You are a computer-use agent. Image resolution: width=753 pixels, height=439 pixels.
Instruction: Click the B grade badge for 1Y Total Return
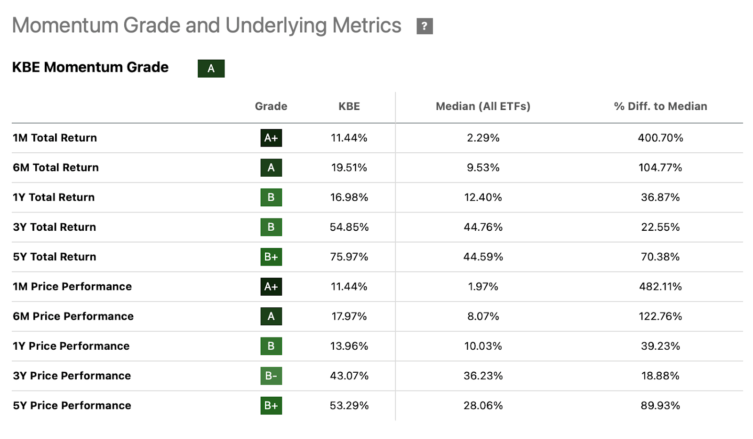(271, 197)
